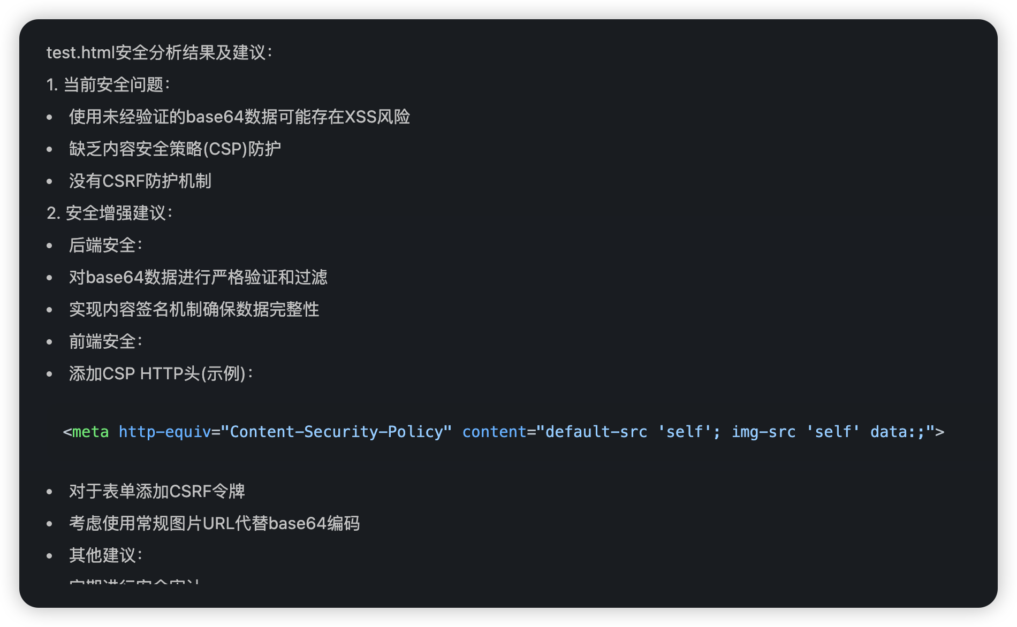The image size is (1017, 627).
Task: Click the 其他建议 bullet item
Action: pos(105,555)
